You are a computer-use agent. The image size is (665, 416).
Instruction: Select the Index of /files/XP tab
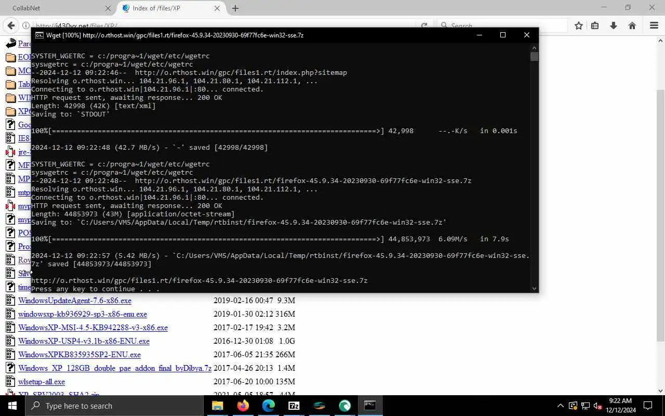tap(171, 8)
